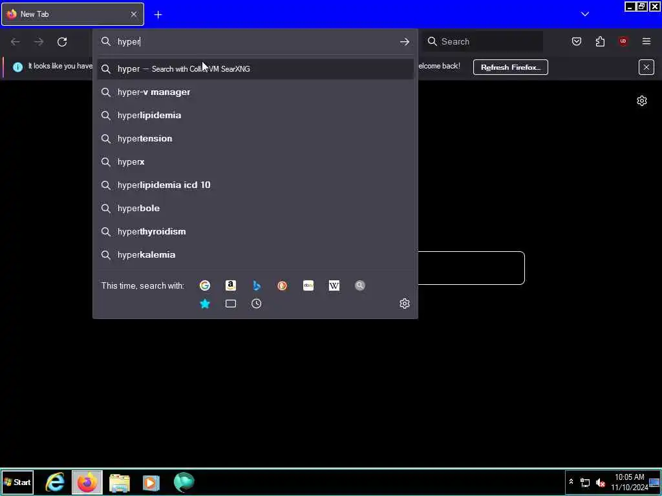Search bookmarks using the star icon

click(205, 304)
